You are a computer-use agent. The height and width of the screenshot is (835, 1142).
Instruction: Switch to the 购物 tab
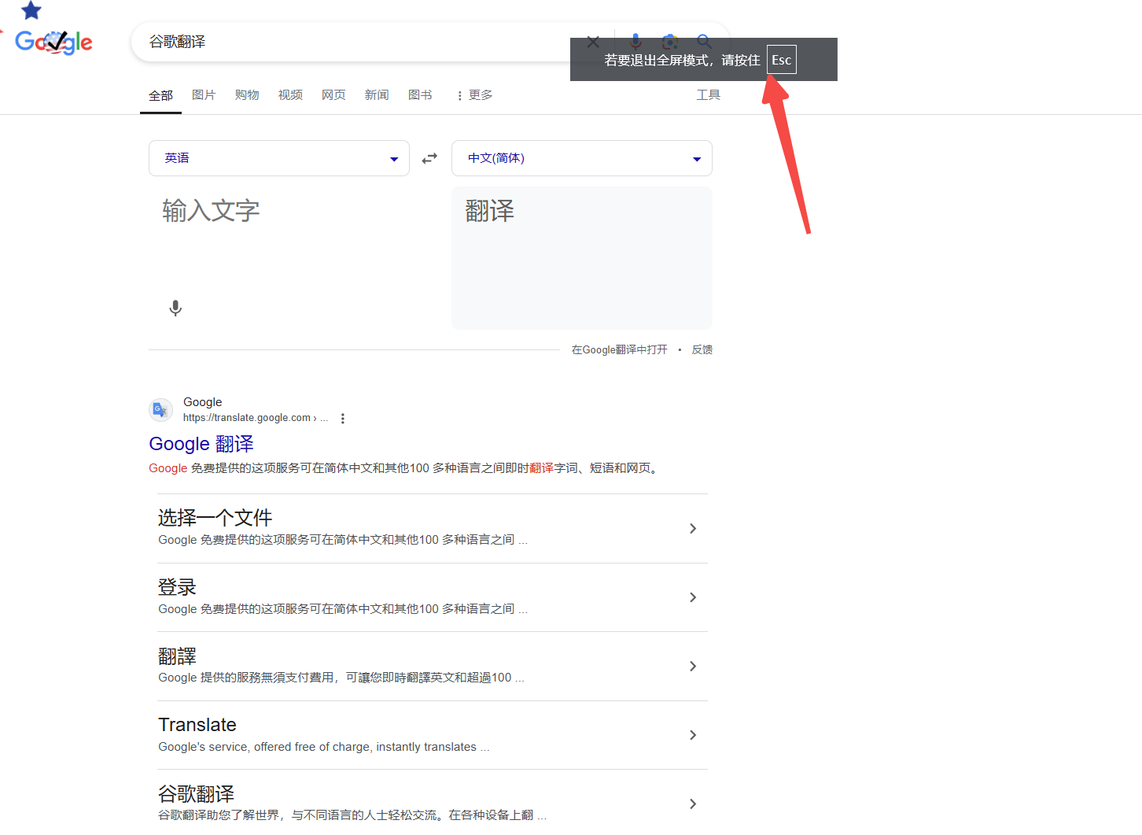pyautogui.click(x=247, y=94)
